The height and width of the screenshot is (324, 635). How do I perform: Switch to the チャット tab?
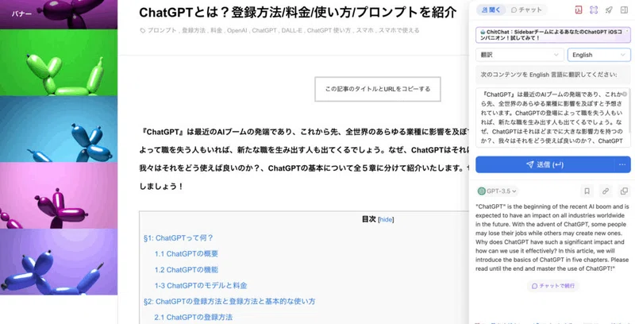click(x=526, y=10)
